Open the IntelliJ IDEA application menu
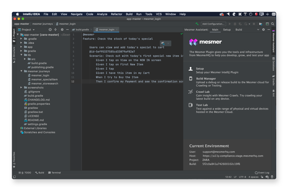The width and height of the screenshot is (288, 191). pyautogui.click(x=31, y=14)
